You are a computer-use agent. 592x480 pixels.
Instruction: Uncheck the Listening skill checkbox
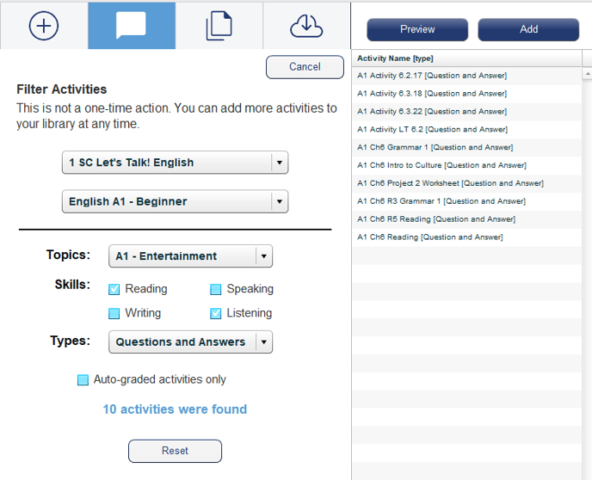(x=216, y=313)
